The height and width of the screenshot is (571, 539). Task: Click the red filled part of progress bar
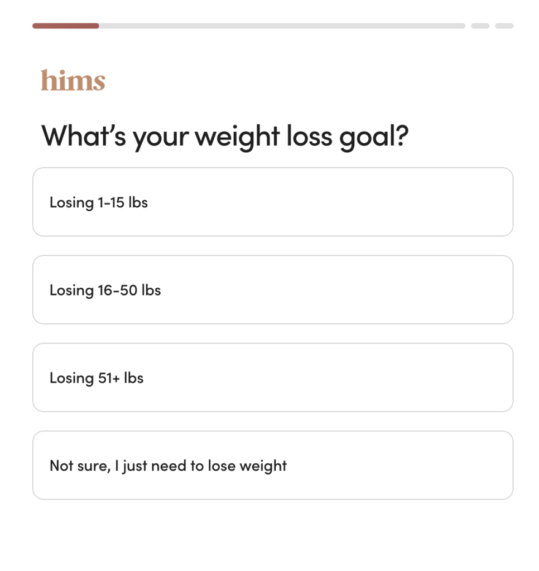65,26
